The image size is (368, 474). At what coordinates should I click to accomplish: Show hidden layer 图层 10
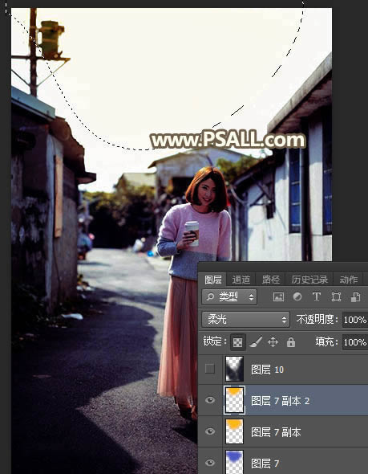tap(210, 369)
